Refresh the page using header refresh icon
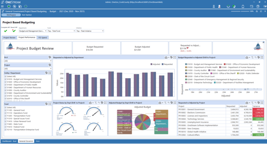The width and height of the screenshot is (267, 144). coord(257,11)
